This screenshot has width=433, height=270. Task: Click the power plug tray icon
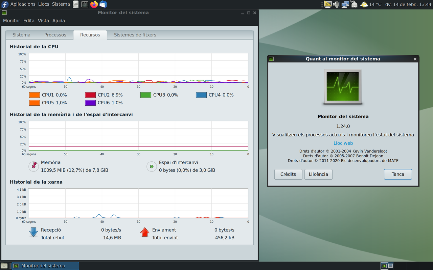pyautogui.click(x=354, y=4)
